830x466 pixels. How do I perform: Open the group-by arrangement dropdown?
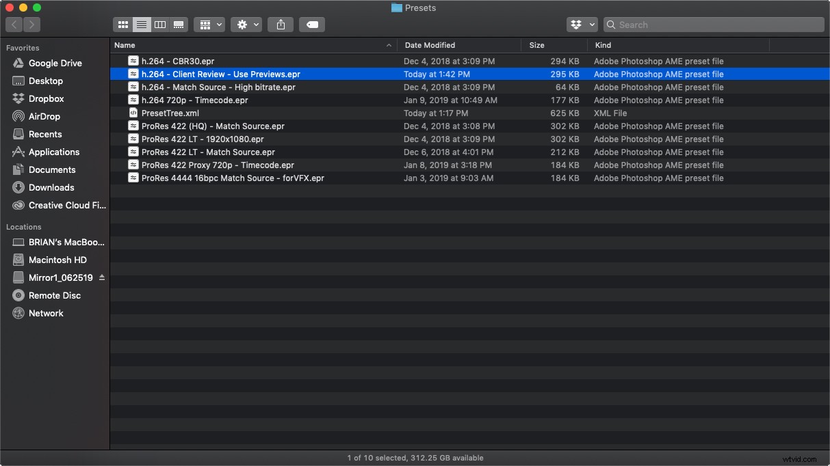209,25
